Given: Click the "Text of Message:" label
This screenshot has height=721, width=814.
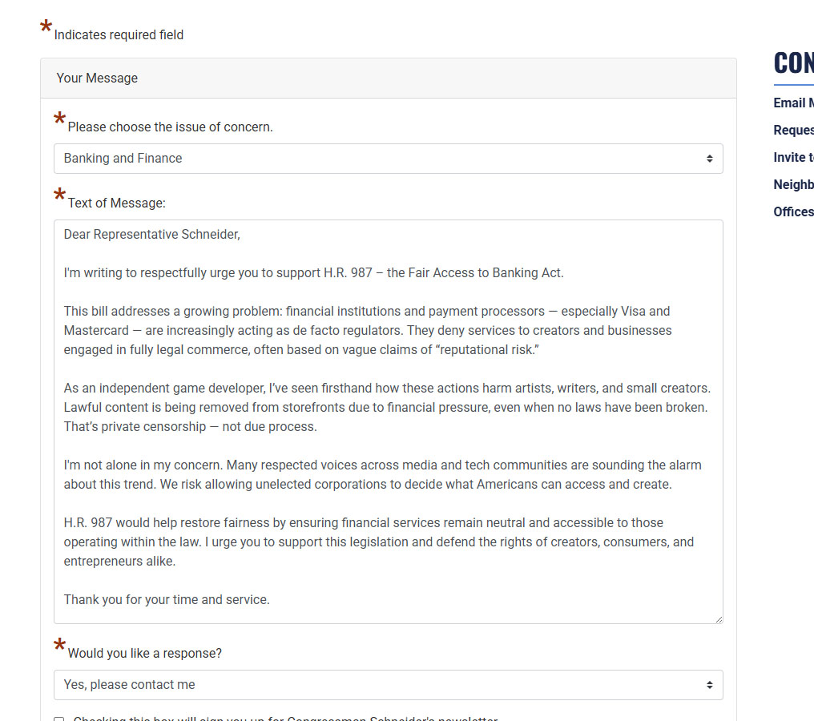Looking at the screenshot, I should click(x=116, y=203).
